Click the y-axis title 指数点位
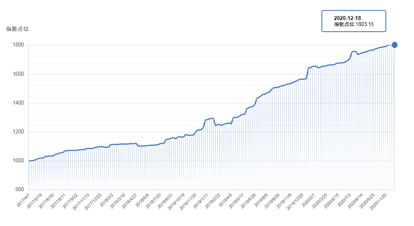The image size is (414, 226). 17,29
